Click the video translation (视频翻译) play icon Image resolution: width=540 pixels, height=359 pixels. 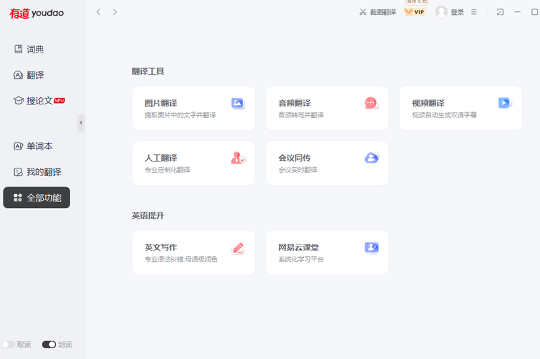pyautogui.click(x=504, y=103)
